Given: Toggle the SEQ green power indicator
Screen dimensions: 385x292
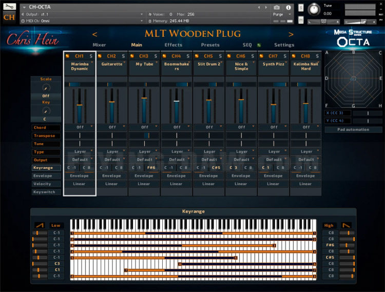Looking at the screenshot, I should pyautogui.click(x=259, y=45).
